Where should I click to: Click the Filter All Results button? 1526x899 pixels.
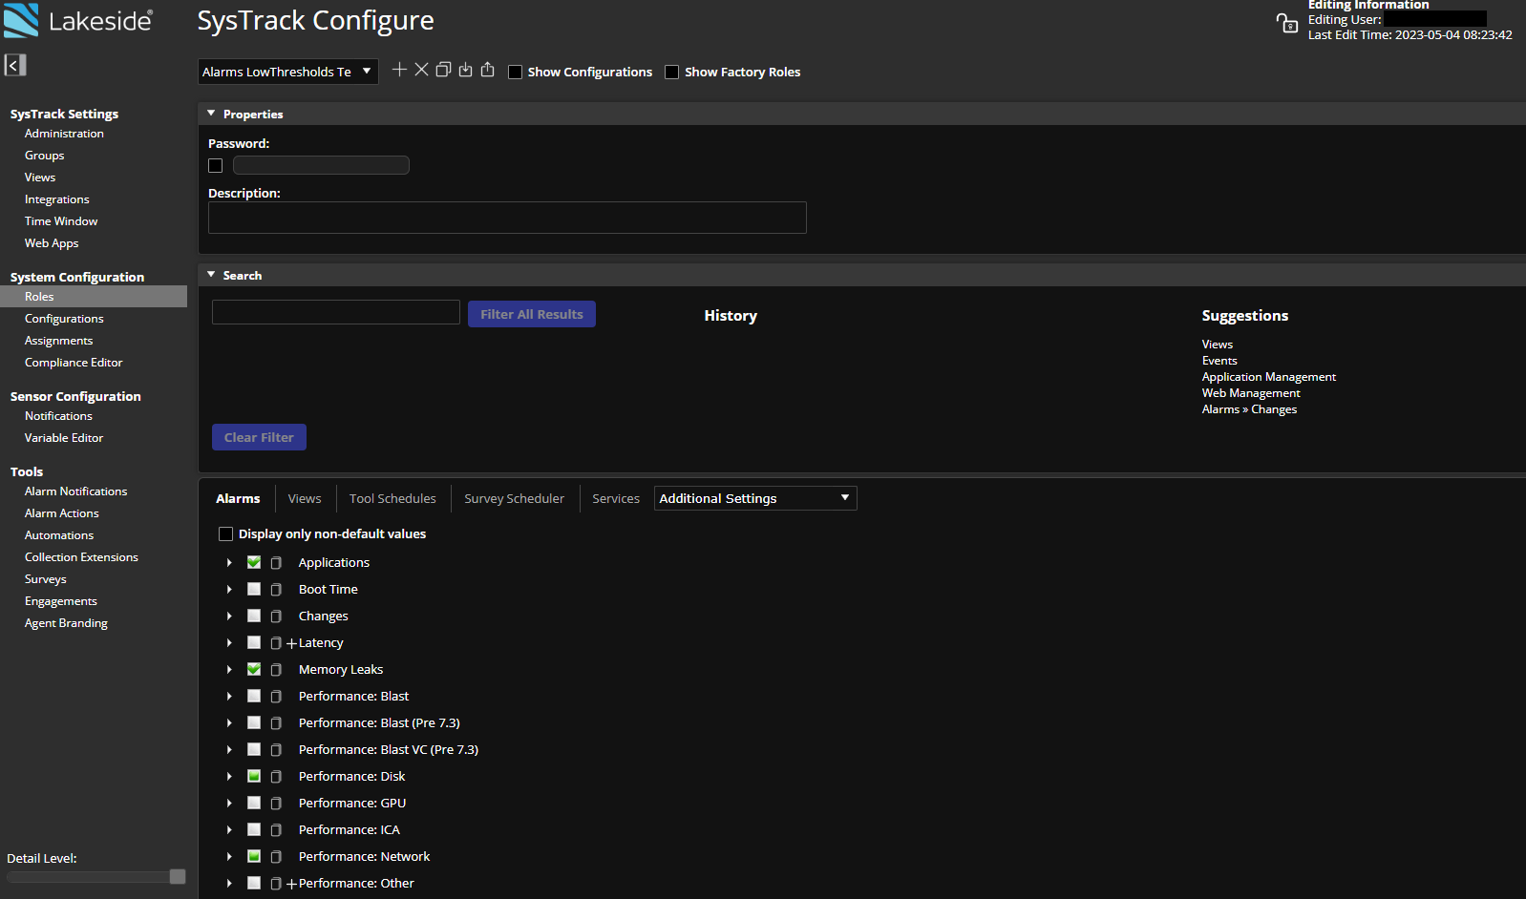point(532,314)
